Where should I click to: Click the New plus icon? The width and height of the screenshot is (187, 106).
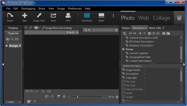pyautogui.click(x=25, y=17)
